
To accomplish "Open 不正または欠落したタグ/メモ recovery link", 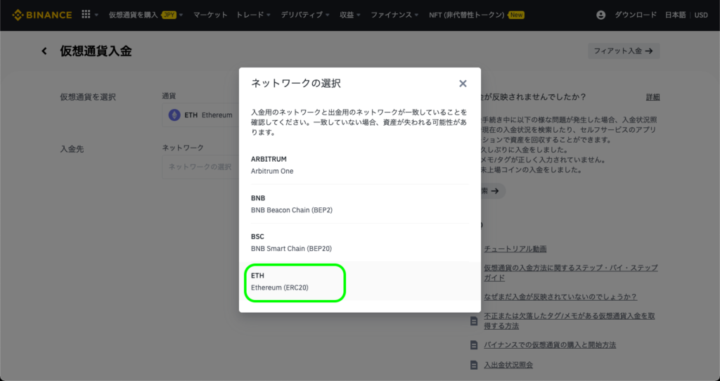I will [570, 321].
